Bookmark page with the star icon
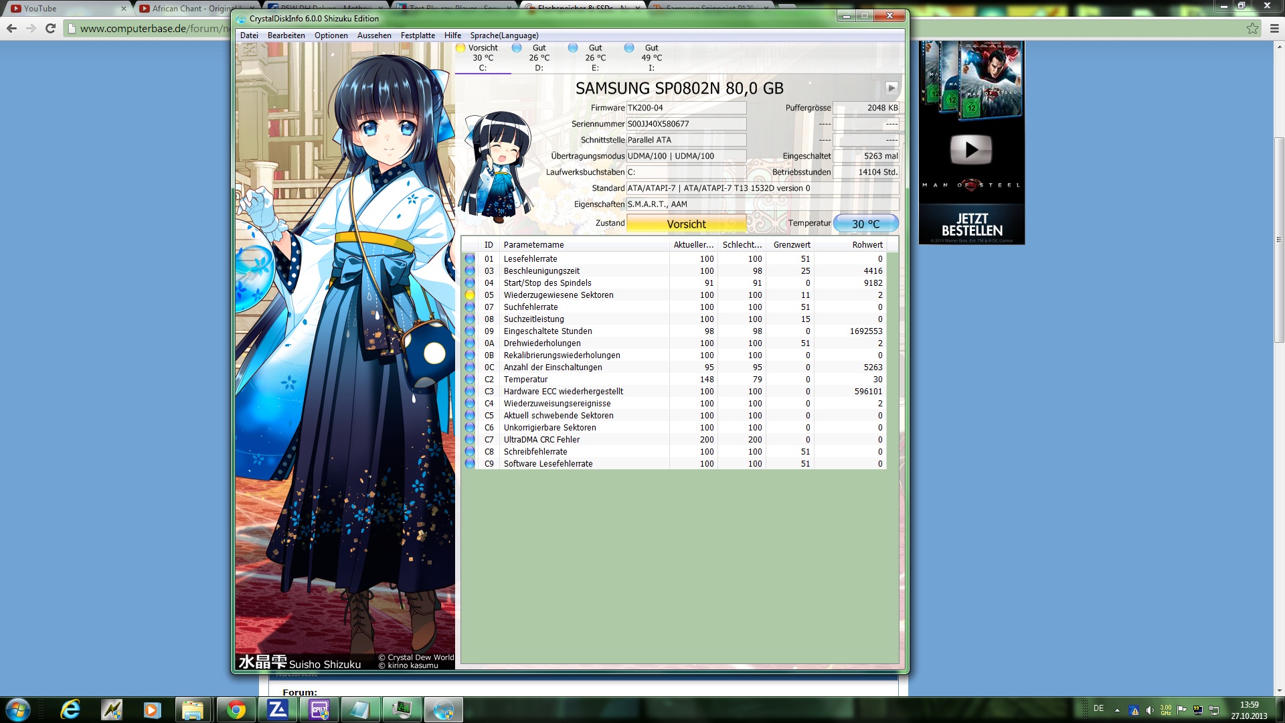 [1252, 28]
